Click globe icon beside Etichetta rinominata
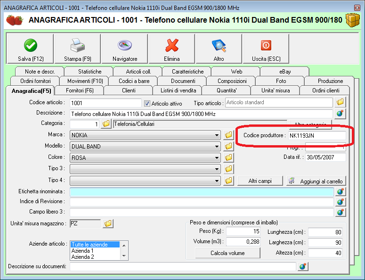365x280 pixels. (341, 191)
